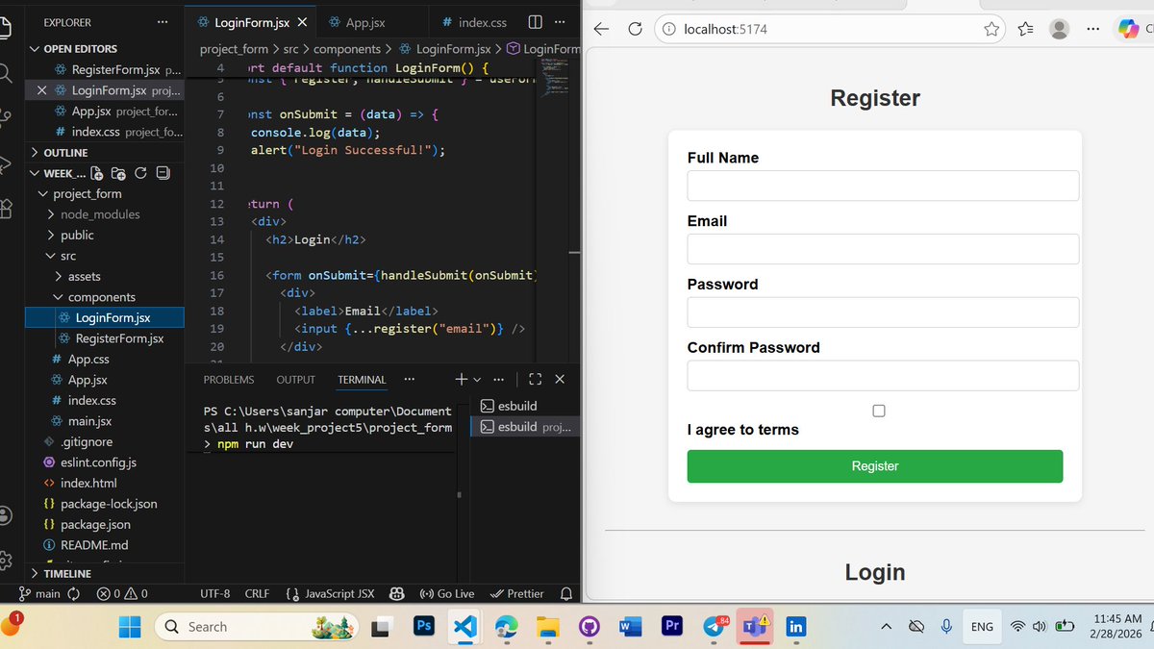
Task: Maximize the terminal panel size
Action: 536,380
